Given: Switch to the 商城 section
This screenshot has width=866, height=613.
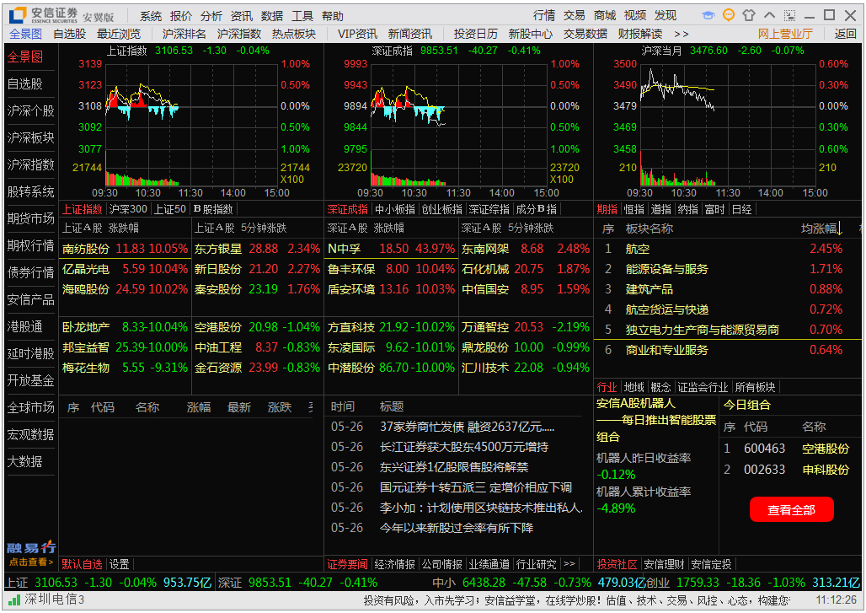Looking at the screenshot, I should [x=605, y=15].
